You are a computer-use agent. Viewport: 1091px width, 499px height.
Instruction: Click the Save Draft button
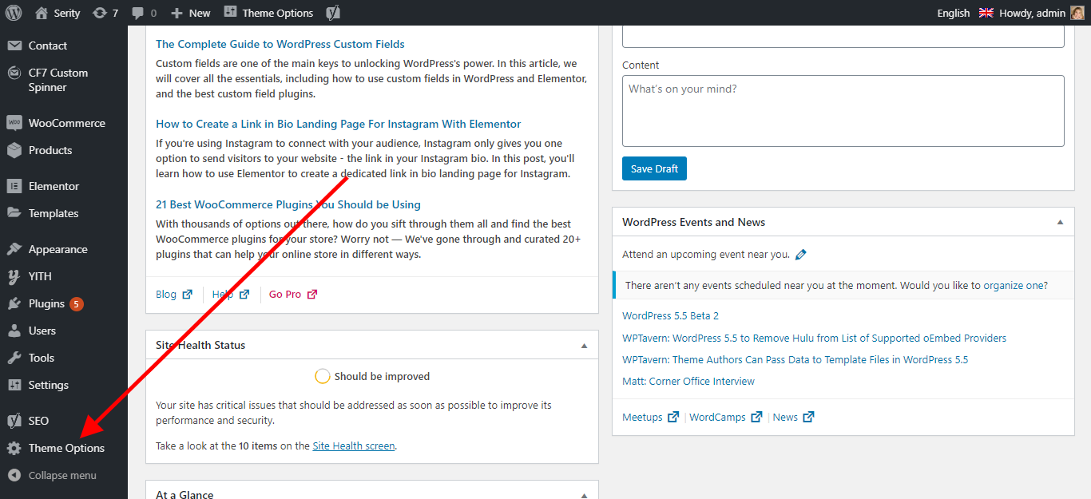[654, 168]
